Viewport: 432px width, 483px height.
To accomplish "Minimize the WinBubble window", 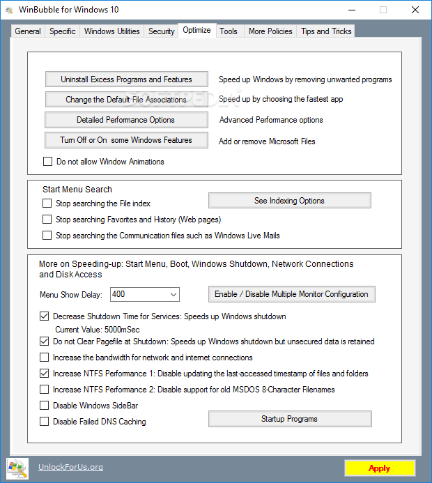I will pyautogui.click(x=352, y=10).
